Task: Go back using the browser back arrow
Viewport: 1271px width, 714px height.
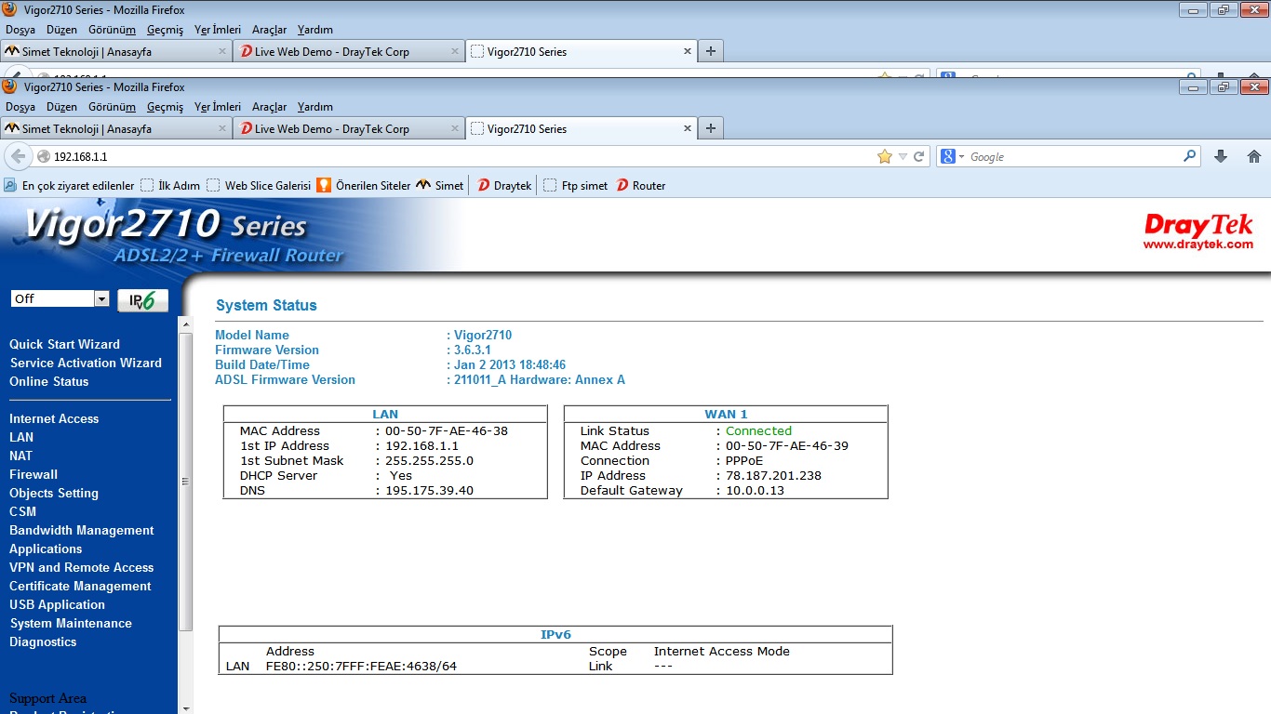Action: [x=18, y=156]
